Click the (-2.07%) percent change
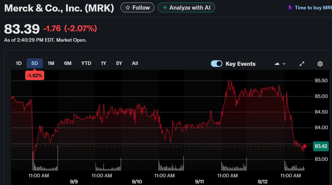 tap(80, 29)
